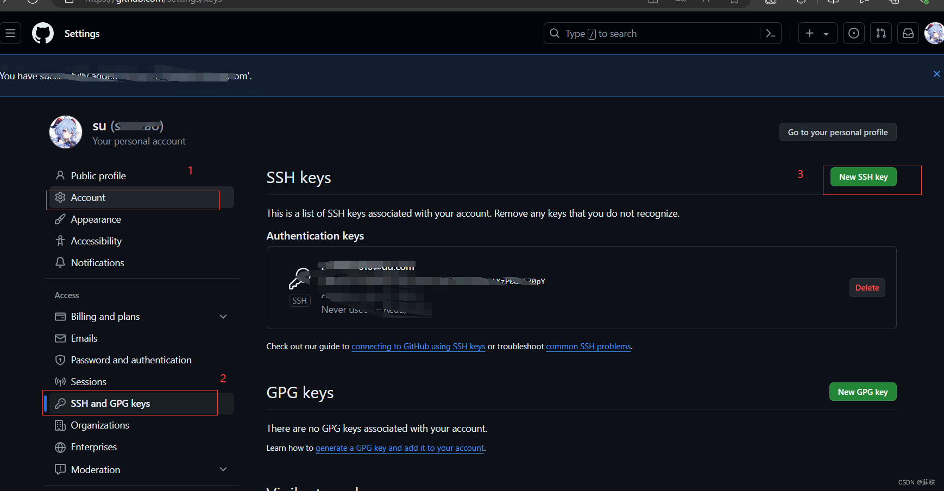Viewport: 944px width, 491px height.
Task: Click the 'GPG keys' section heading
Action: tap(300, 393)
